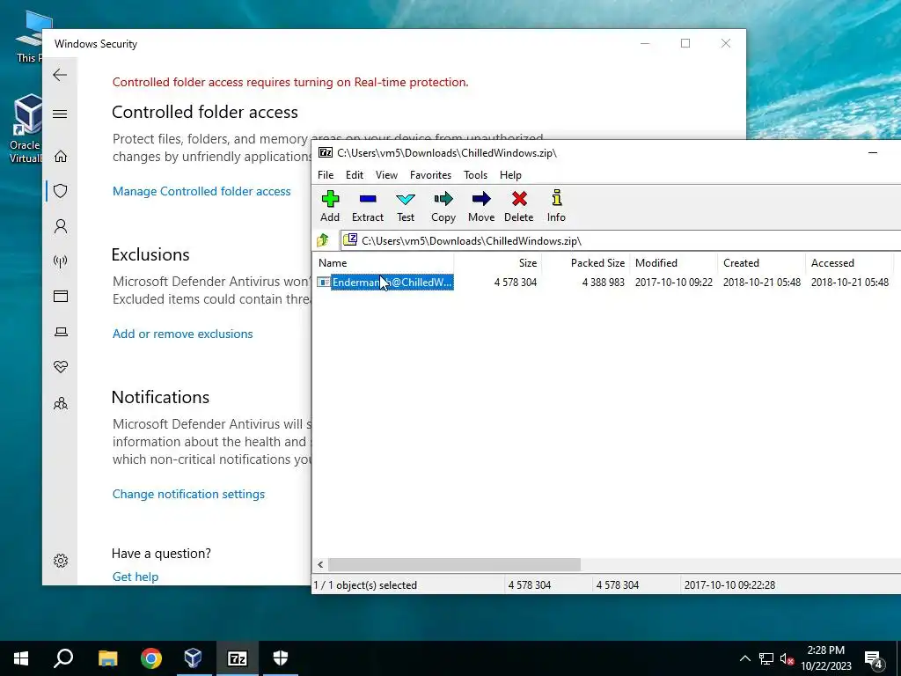Open File Explorer from the taskbar
The image size is (901, 676).
click(x=107, y=658)
